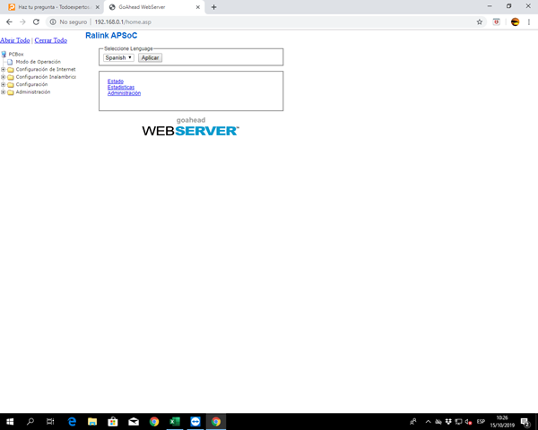The width and height of the screenshot is (538, 430).
Task: Show hidden system tray icons
Action: click(x=428, y=422)
